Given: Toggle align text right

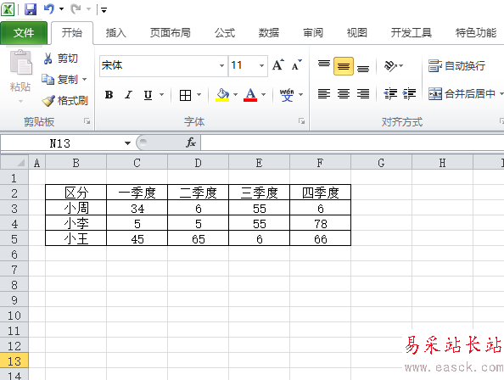Looking at the screenshot, I should pos(363,94).
